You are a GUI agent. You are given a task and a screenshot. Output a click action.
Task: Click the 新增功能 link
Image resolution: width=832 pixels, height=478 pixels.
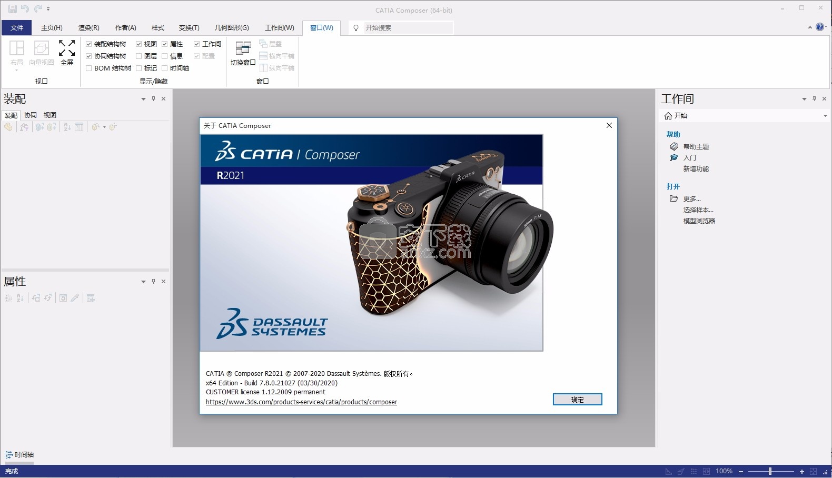coord(696,168)
